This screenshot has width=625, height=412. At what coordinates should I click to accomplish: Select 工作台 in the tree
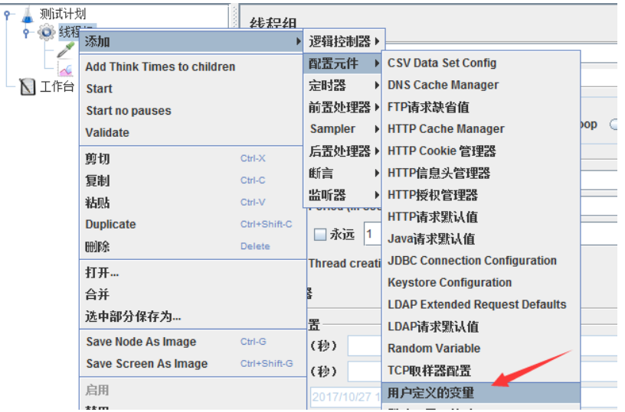click(57, 86)
